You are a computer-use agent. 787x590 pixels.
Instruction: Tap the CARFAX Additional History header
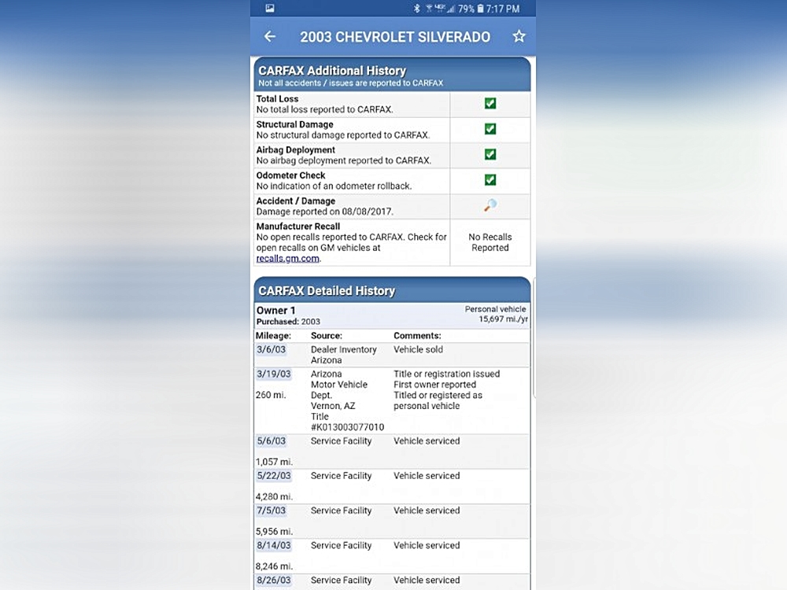click(392, 74)
